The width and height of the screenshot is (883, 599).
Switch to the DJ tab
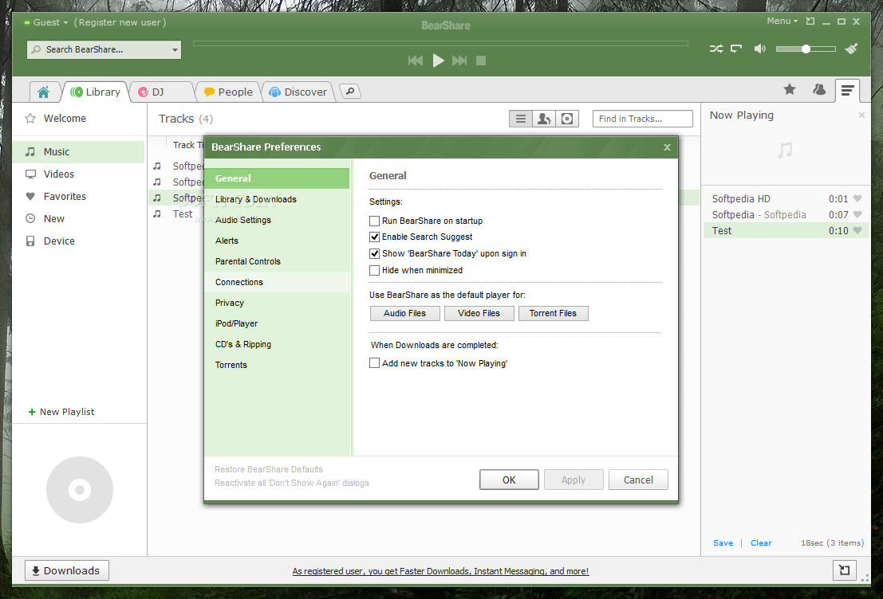tap(160, 92)
